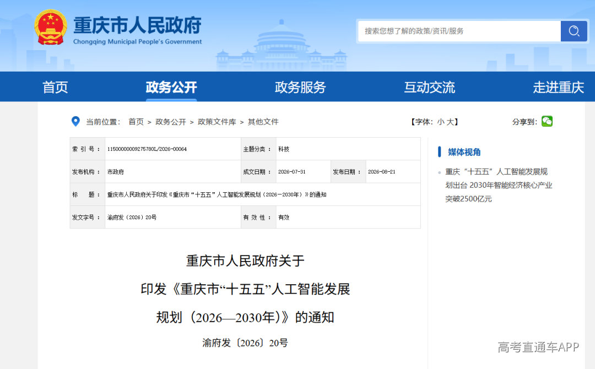Click the 有效性 field label
595x369 pixels.
pyautogui.click(x=257, y=218)
